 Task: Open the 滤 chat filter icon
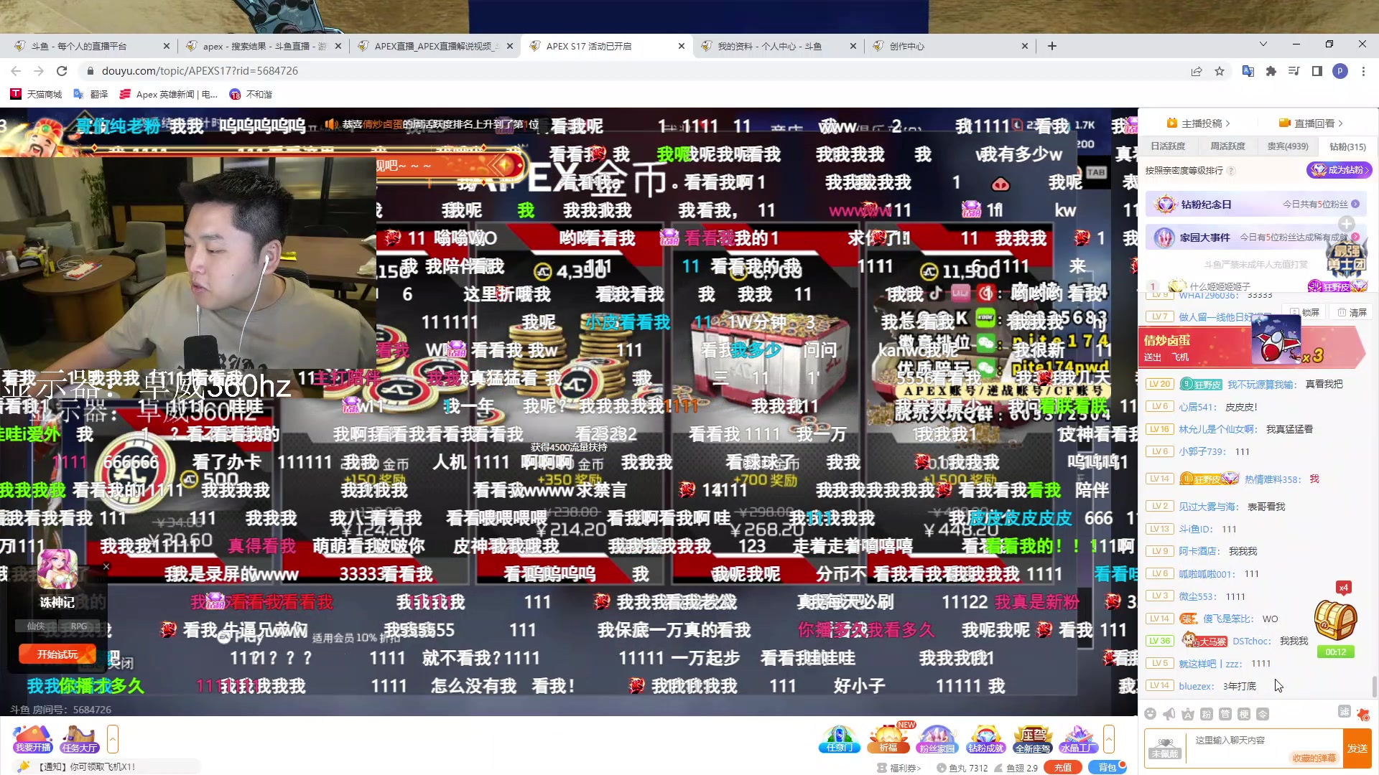pos(1345,711)
